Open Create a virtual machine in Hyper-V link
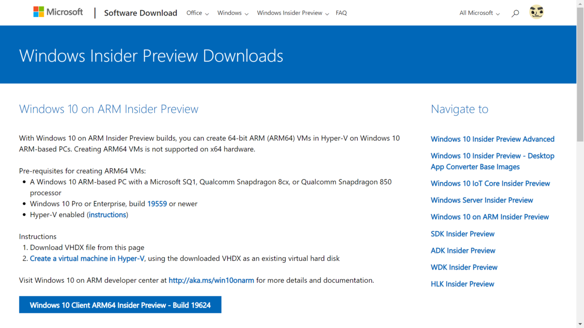 [x=87, y=259]
